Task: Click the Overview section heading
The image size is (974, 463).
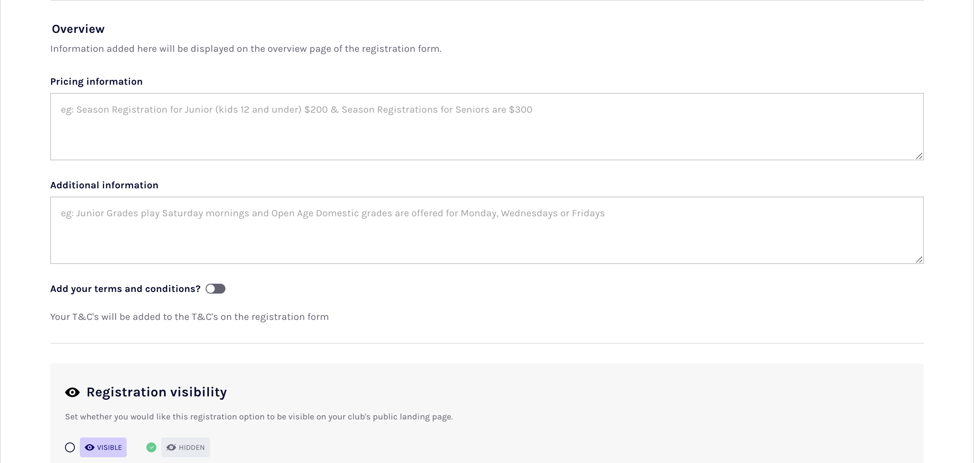Action: tap(78, 29)
